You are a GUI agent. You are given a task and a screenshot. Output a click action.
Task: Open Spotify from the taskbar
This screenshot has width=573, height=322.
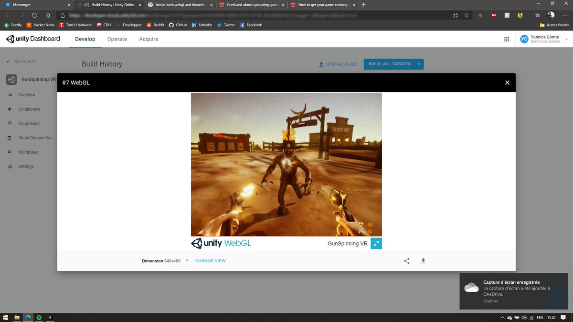pos(39,317)
